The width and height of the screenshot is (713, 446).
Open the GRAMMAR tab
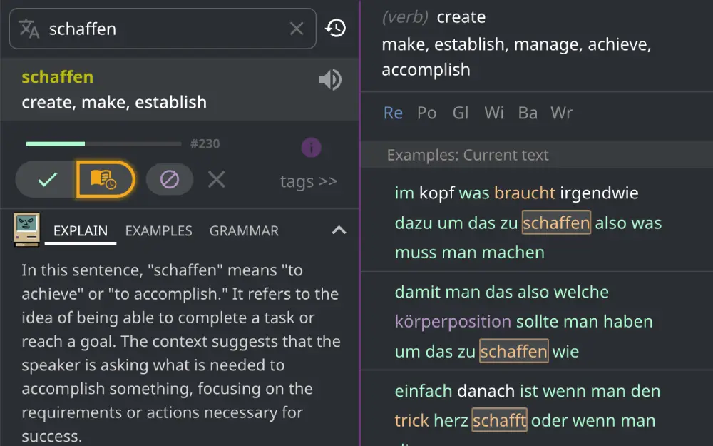[x=244, y=230]
